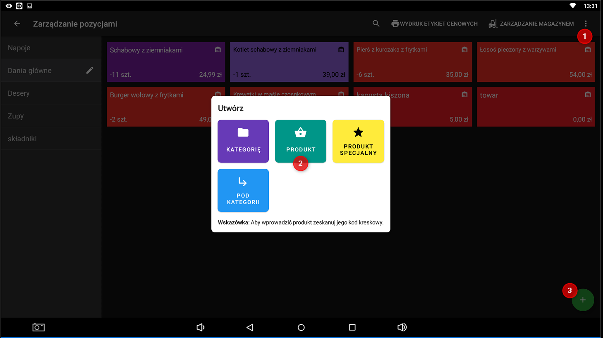Tap the screenshot camera icon in navigation bar
Image resolution: width=603 pixels, height=338 pixels.
pos(38,327)
